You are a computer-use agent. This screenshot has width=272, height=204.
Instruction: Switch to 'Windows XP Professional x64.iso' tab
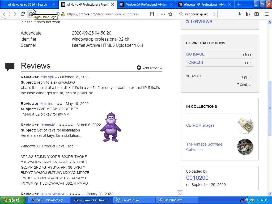tap(146, 5)
